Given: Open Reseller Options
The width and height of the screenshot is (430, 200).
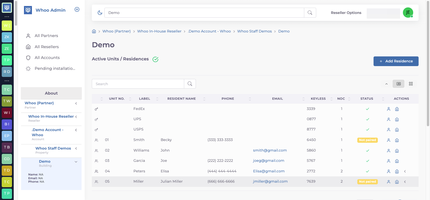Looking at the screenshot, I should [x=346, y=13].
